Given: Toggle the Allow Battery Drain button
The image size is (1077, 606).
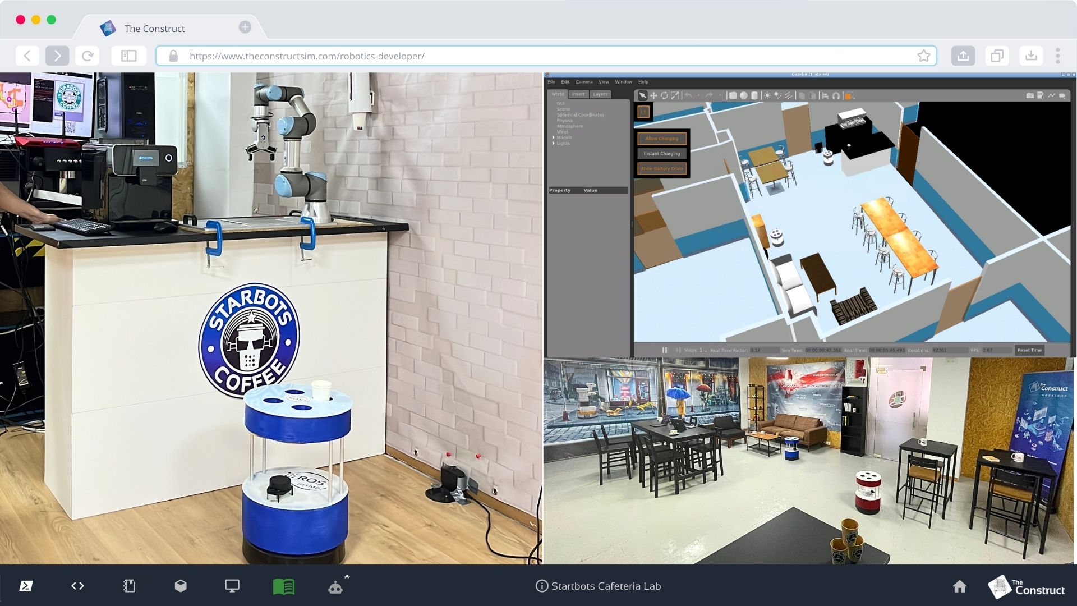Looking at the screenshot, I should 662,168.
